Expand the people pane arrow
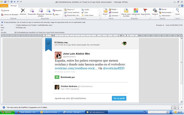The height and width of the screenshot is (115, 184). coord(181,107)
